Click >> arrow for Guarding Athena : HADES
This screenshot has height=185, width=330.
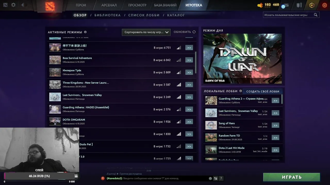coord(189,109)
